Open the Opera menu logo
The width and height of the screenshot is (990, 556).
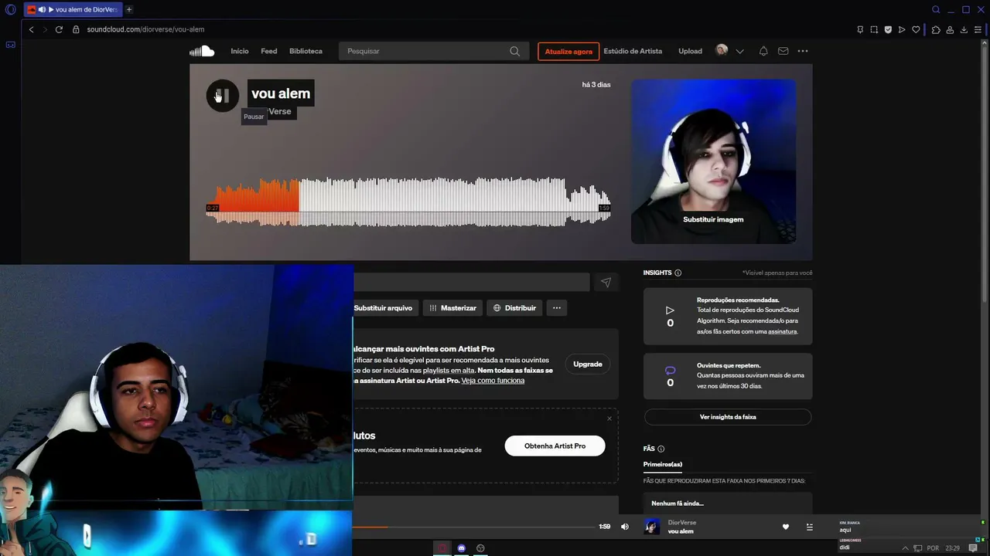pyautogui.click(x=11, y=9)
